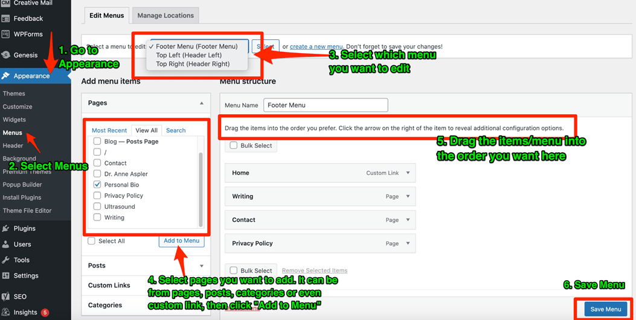Viewport: 636px width, 320px height.
Task: Expand the Posts accordion section
Action: click(x=201, y=266)
